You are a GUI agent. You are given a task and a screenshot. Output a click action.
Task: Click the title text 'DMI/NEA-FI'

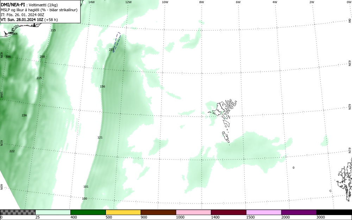tap(13, 5)
